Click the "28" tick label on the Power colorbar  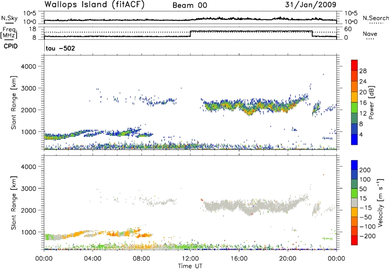(363, 71)
